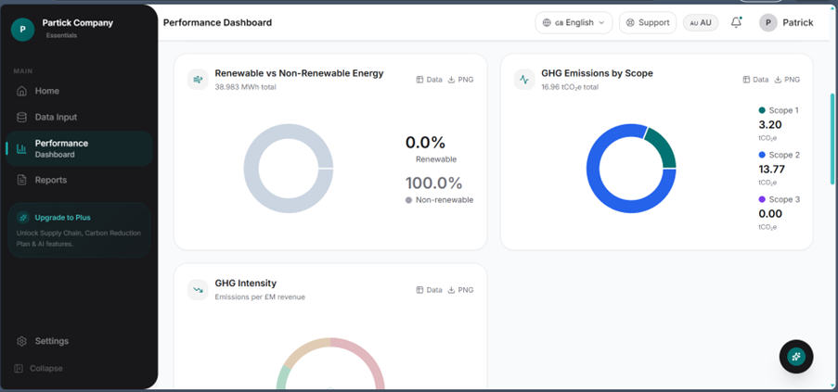This screenshot has height=392, width=838.
Task: Export GHG Emissions by Scope as PNG
Action: pyautogui.click(x=787, y=80)
